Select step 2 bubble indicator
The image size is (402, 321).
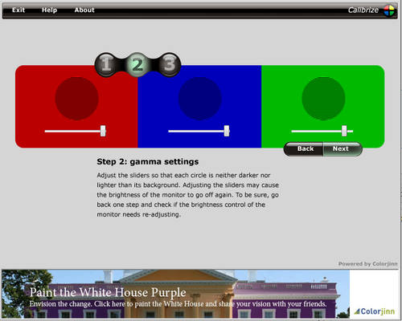coord(137,64)
